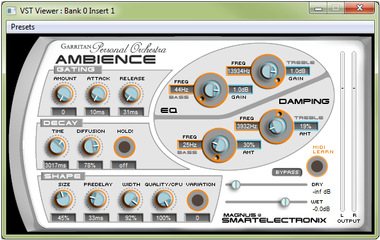Click the 3017ms decay time value box
This screenshot has height=240, width=380.
point(55,165)
